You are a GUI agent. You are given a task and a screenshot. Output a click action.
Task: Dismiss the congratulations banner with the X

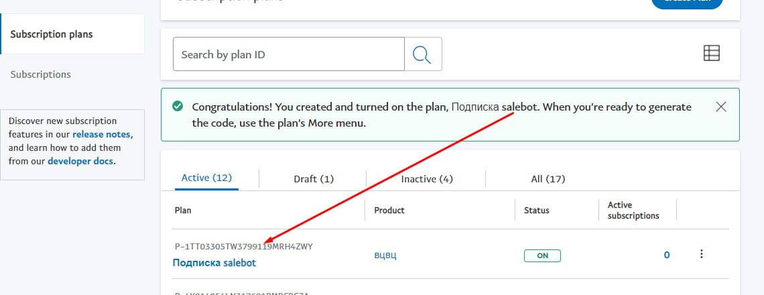(721, 107)
